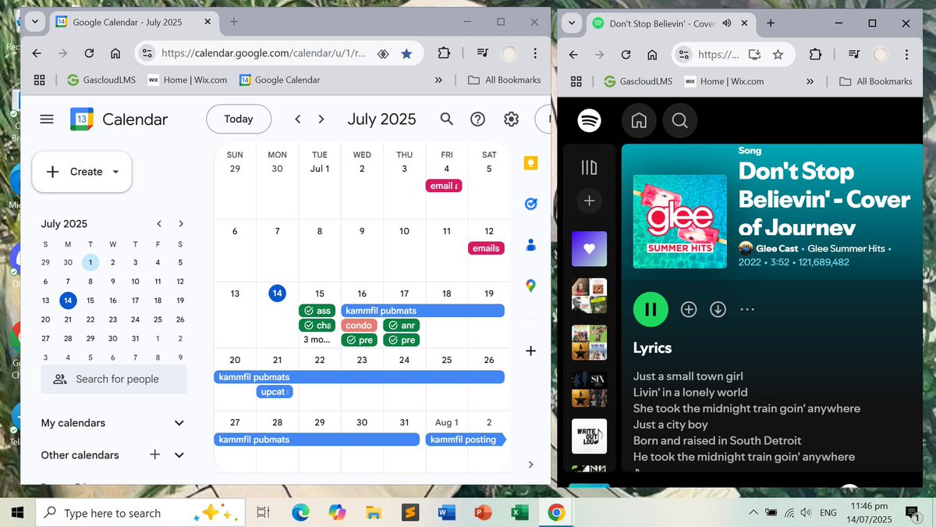Select Don't Stop Believin' Spotify tab
Image resolution: width=936 pixels, height=527 pixels.
point(670,23)
